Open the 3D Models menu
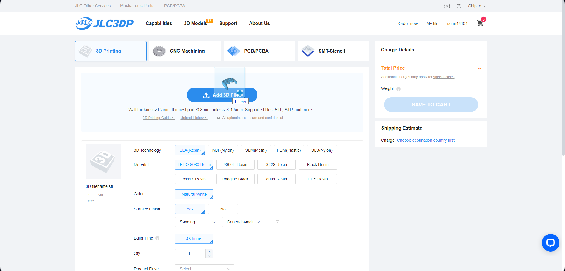Image resolution: width=565 pixels, height=271 pixels. coord(195,23)
